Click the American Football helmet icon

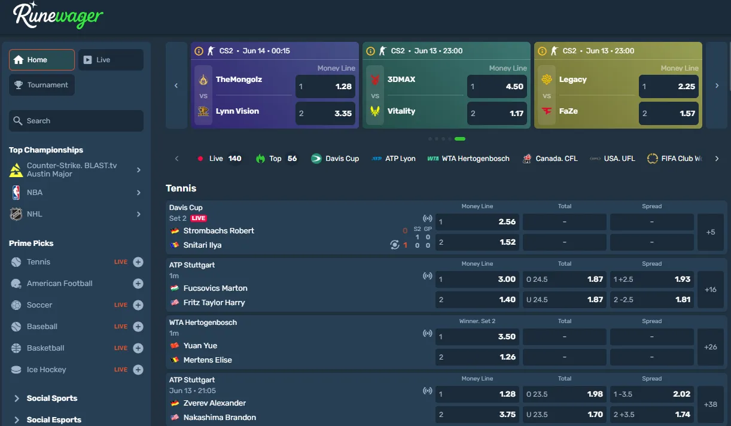(x=16, y=284)
